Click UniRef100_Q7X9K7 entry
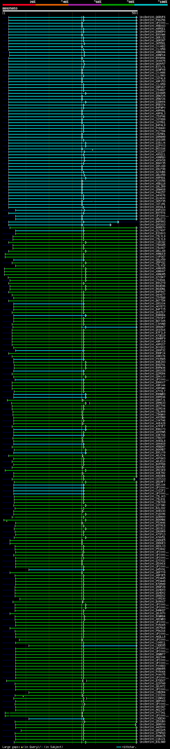Screen dimensions: 170x749 (152, 277)
